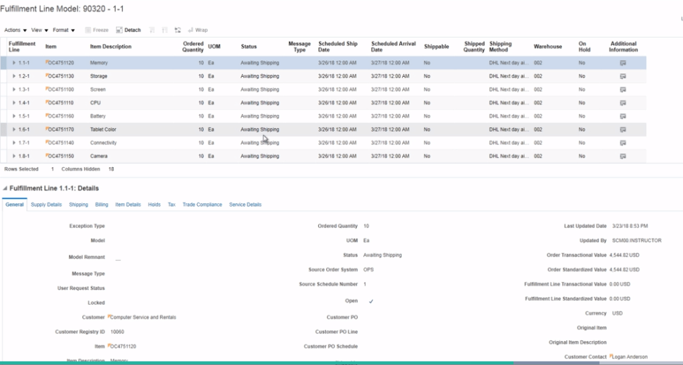Image resolution: width=683 pixels, height=365 pixels.
Task: Select the Connectivity row item DC4751140
Action: tap(60, 143)
